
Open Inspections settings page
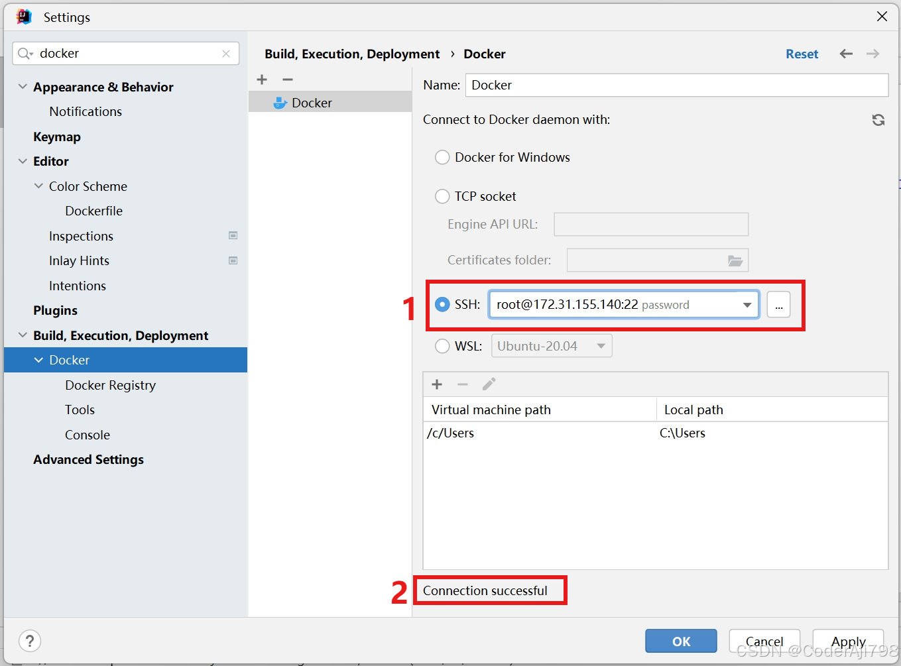81,236
